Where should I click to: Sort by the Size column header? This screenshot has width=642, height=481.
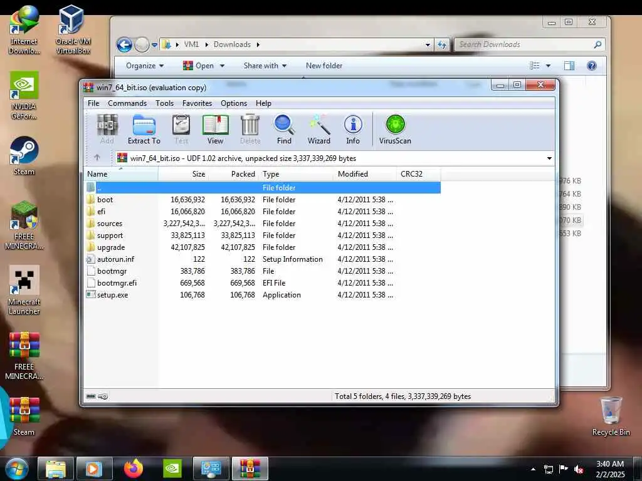click(184, 174)
